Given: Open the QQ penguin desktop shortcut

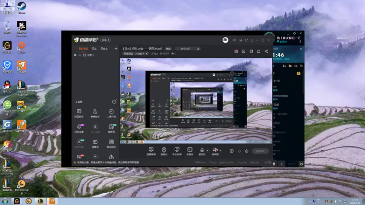Looking at the screenshot, I should coord(7,87).
